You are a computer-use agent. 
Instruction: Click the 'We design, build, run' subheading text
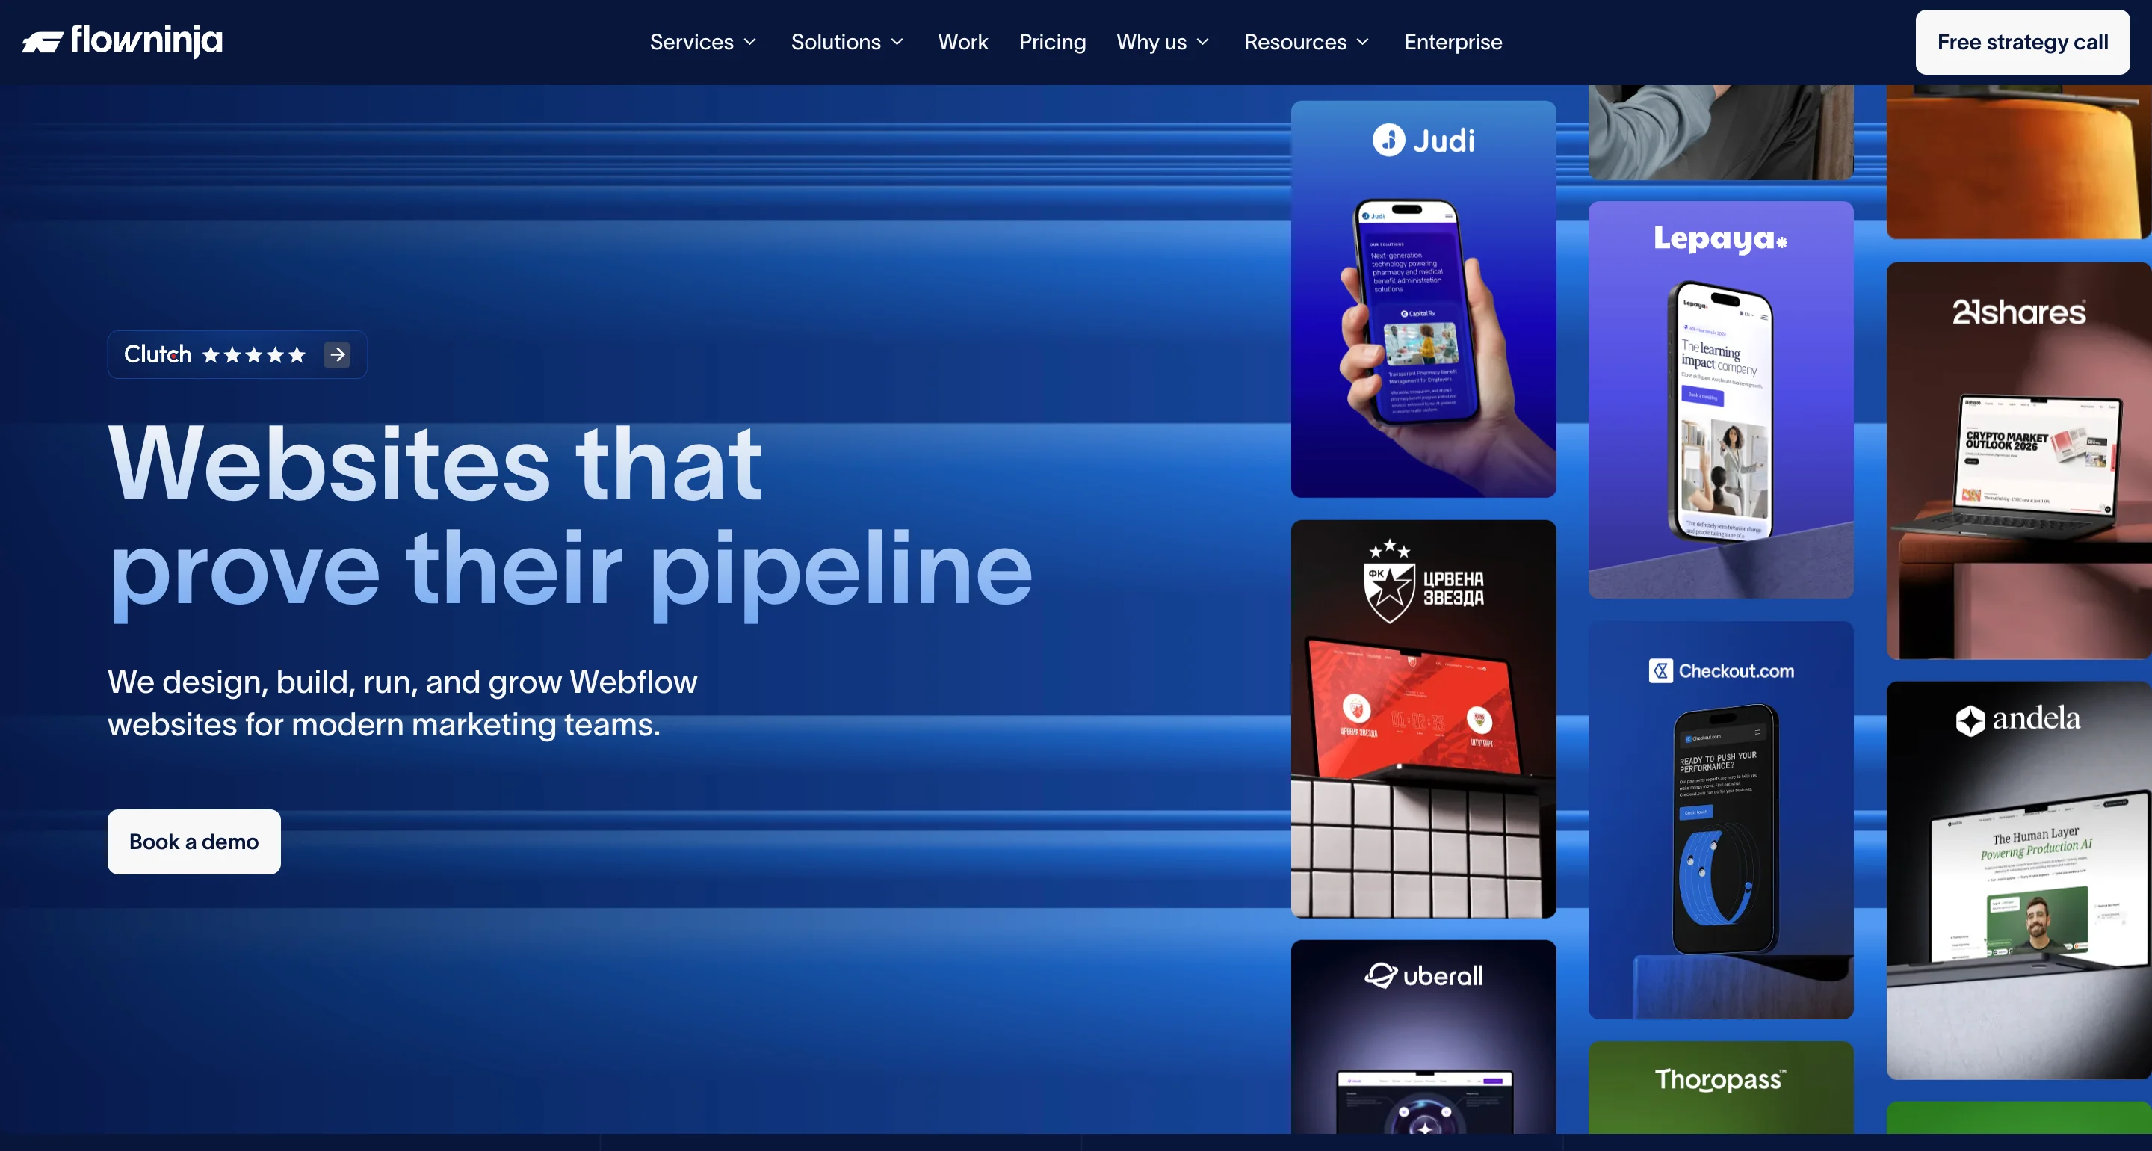coord(402,703)
